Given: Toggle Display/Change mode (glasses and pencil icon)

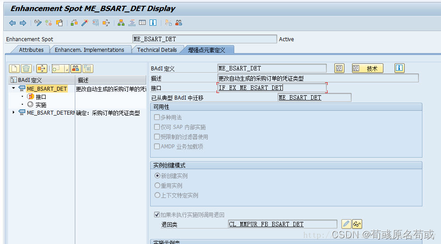Looking at the screenshot, I should click(38, 23).
